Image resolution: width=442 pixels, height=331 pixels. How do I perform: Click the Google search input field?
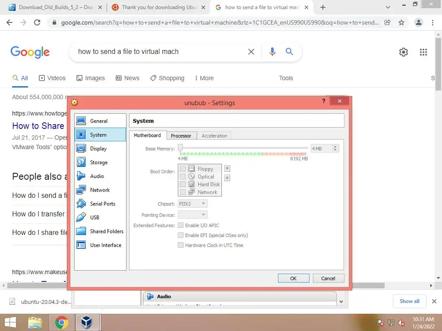point(159,52)
